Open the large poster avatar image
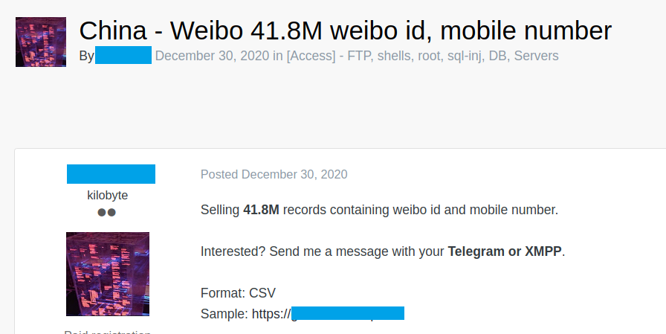The width and height of the screenshot is (666, 334). pos(107,274)
